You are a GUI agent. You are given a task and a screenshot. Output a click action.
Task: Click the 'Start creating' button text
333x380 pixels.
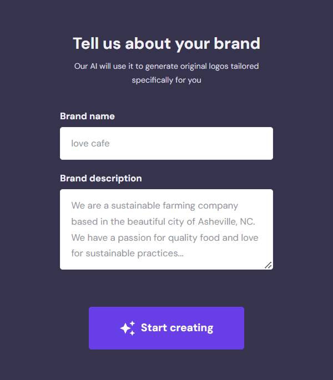click(177, 328)
